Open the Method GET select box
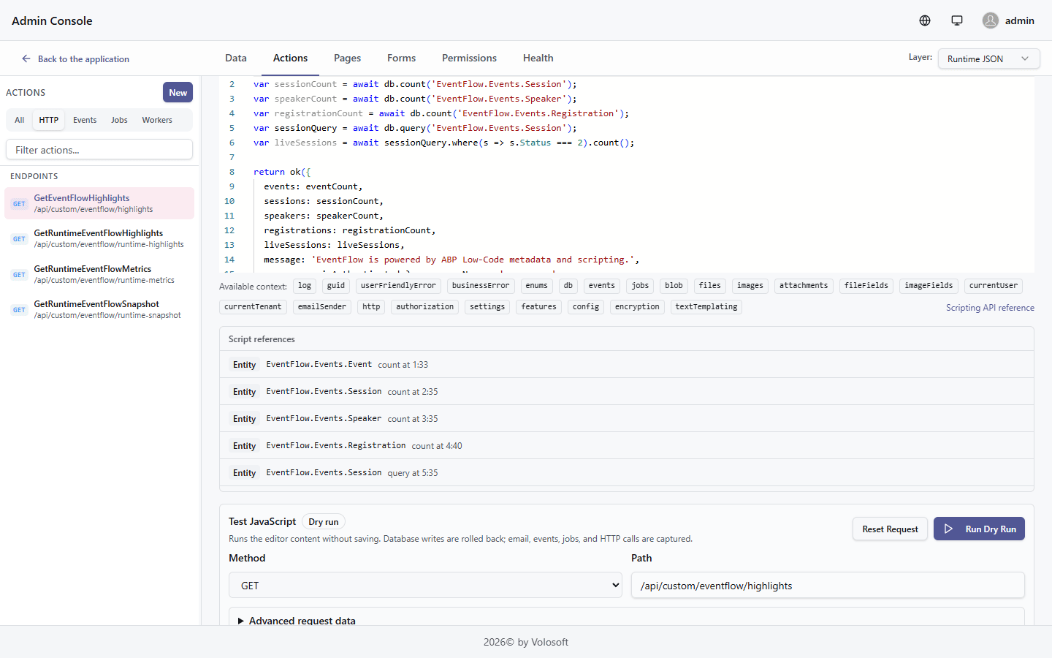 [x=425, y=586]
